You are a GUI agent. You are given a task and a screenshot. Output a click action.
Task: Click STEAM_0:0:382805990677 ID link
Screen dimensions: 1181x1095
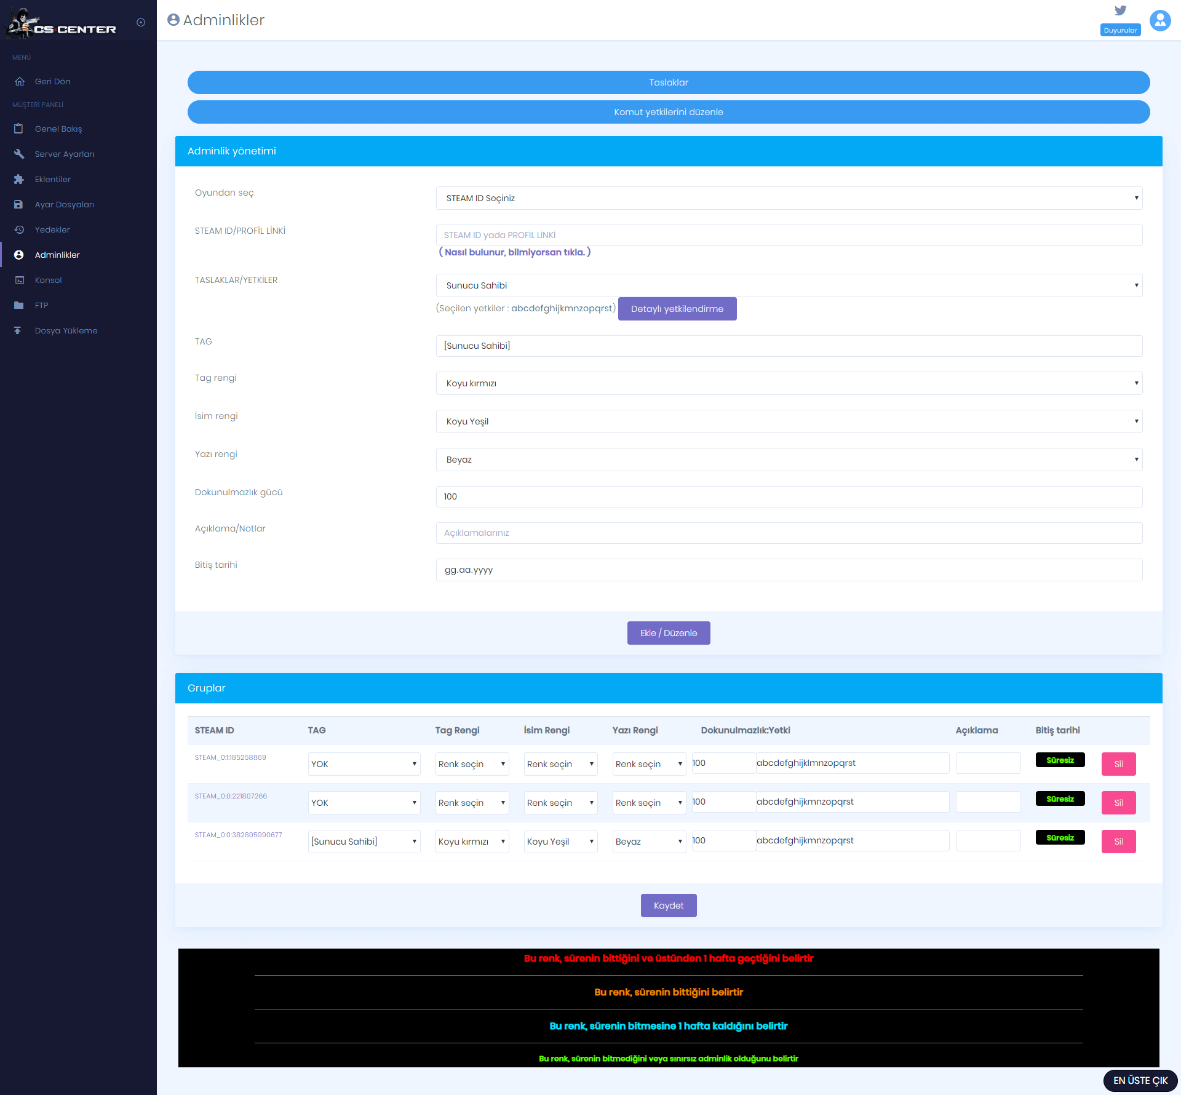pos(239,835)
